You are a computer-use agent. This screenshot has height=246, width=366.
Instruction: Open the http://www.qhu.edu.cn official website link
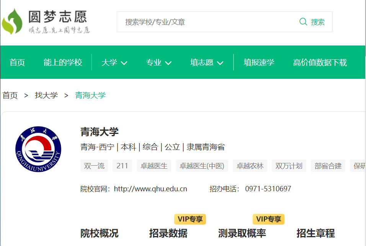coord(150,189)
